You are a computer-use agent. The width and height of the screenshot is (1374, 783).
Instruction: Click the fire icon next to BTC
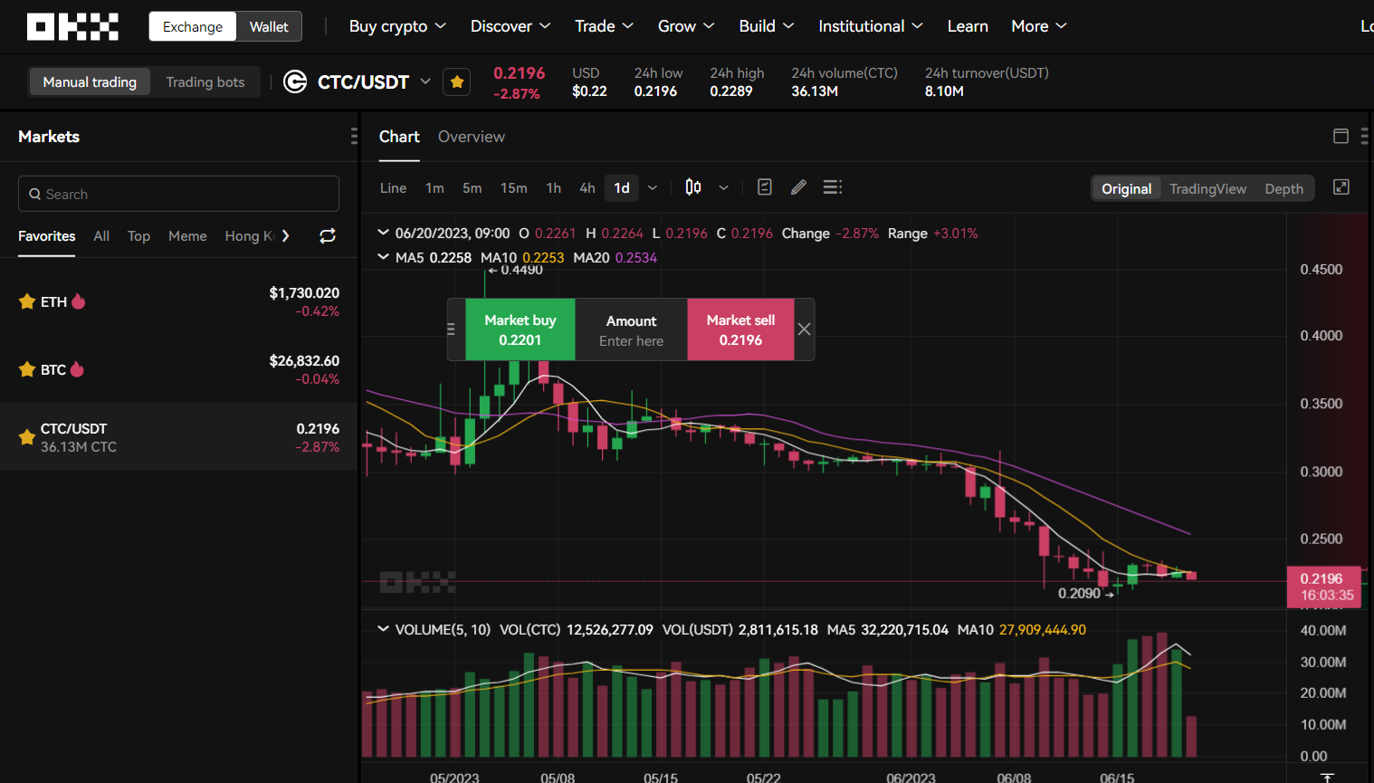77,369
